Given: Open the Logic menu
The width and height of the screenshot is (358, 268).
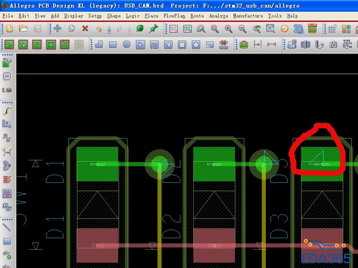Looking at the screenshot, I should pos(132,16).
